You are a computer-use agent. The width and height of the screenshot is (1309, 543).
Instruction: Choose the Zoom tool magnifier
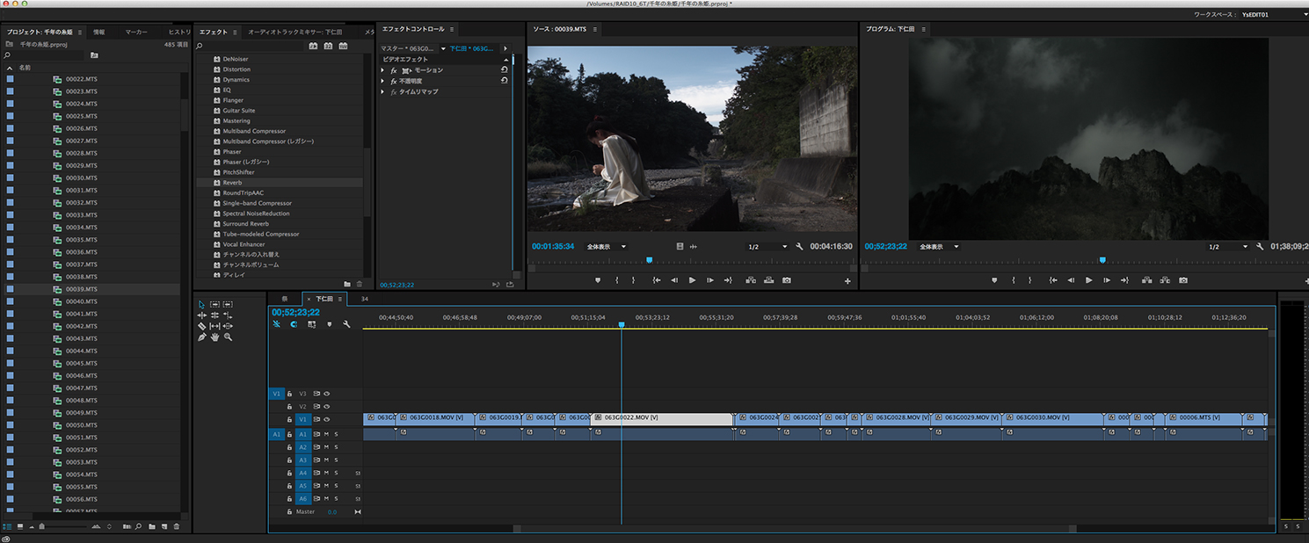pos(228,337)
